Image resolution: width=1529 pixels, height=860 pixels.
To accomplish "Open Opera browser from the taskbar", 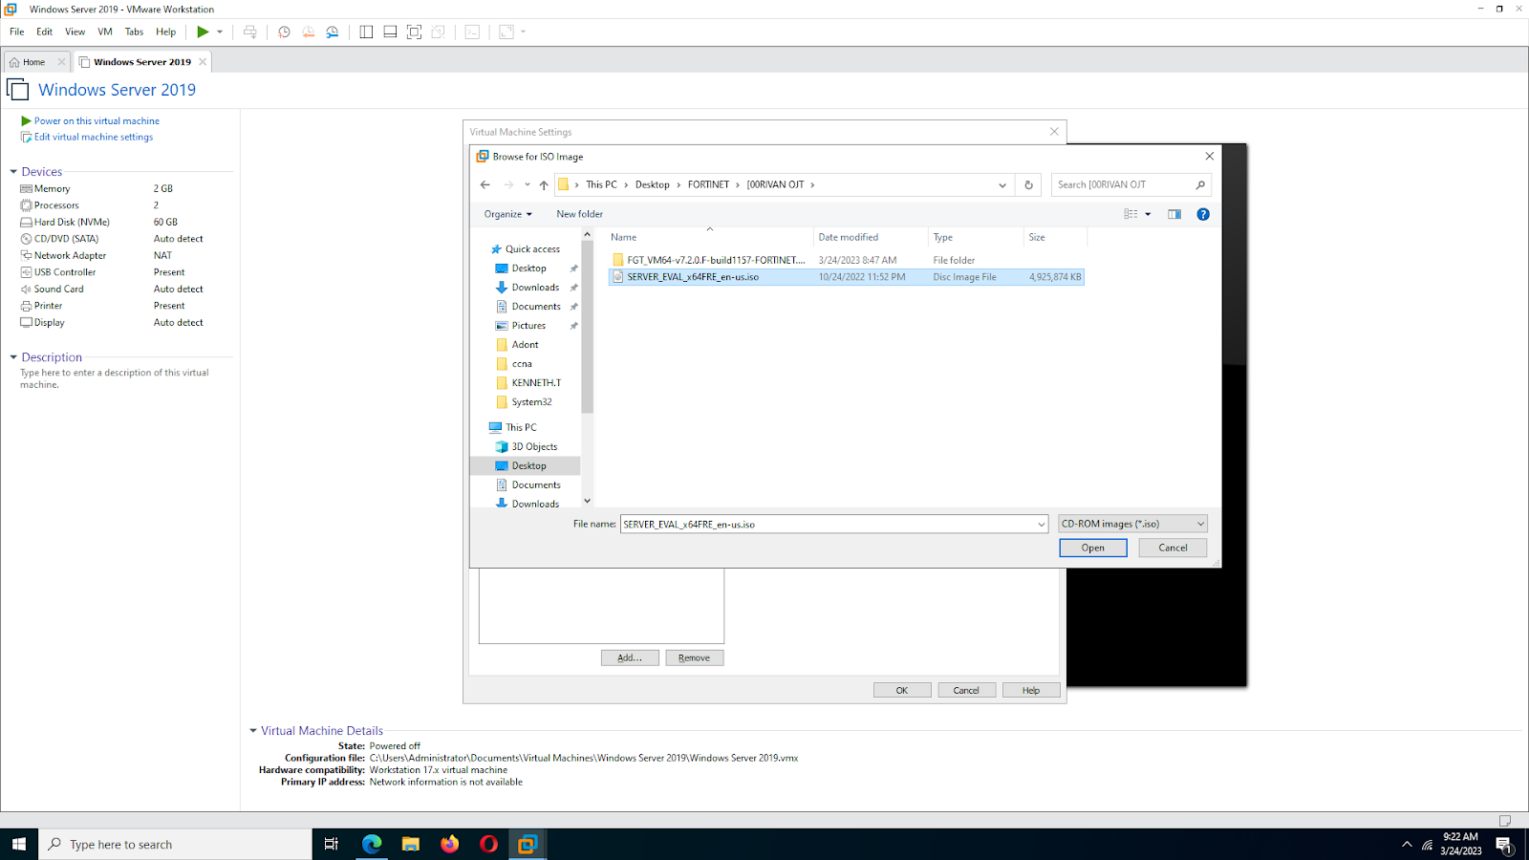I will pyautogui.click(x=488, y=844).
